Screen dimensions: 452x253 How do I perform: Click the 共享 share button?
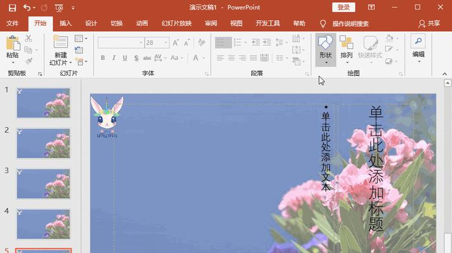429,23
